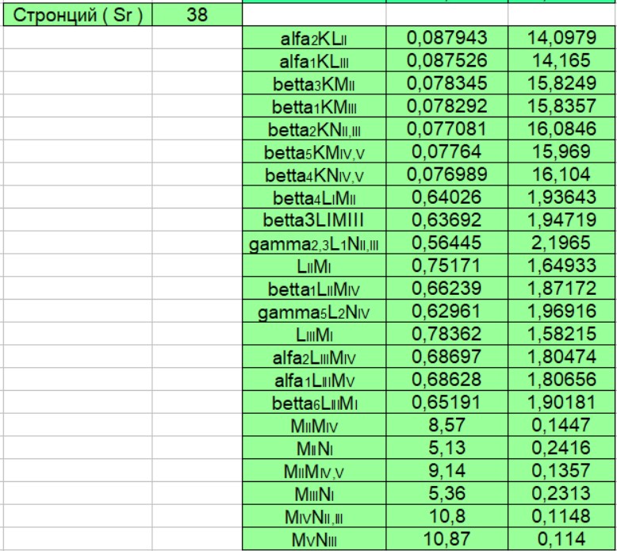This screenshot has height=551, width=617.
Task: Select the MIIMIV label cell
Action: click(x=314, y=426)
